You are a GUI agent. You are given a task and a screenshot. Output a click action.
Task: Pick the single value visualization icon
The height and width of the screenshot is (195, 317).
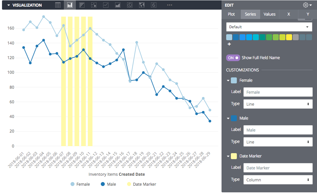pos(154,5)
